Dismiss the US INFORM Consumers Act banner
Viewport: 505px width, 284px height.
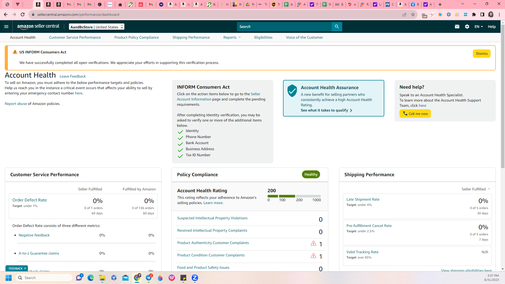[482, 54]
